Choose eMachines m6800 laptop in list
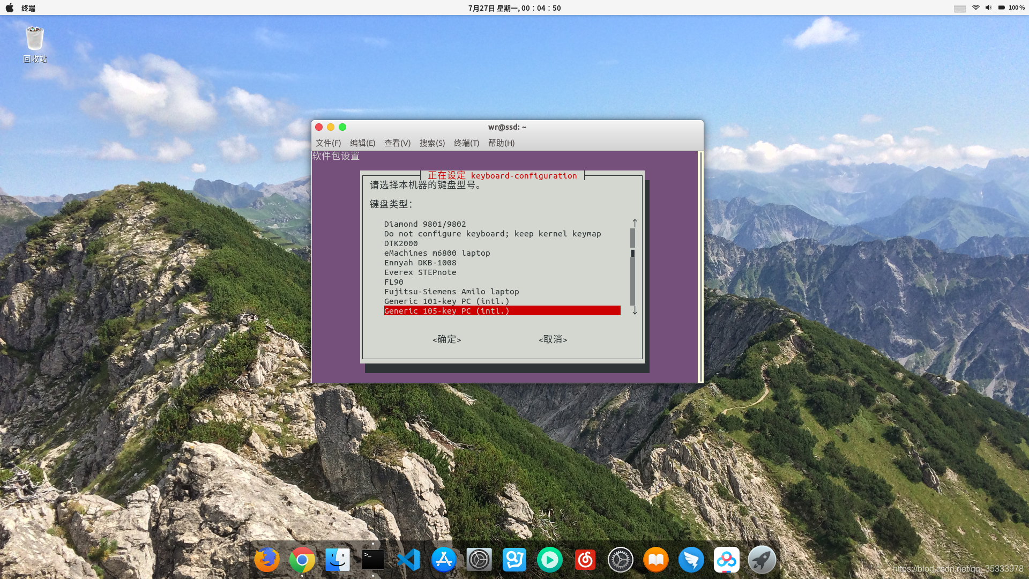 click(437, 253)
